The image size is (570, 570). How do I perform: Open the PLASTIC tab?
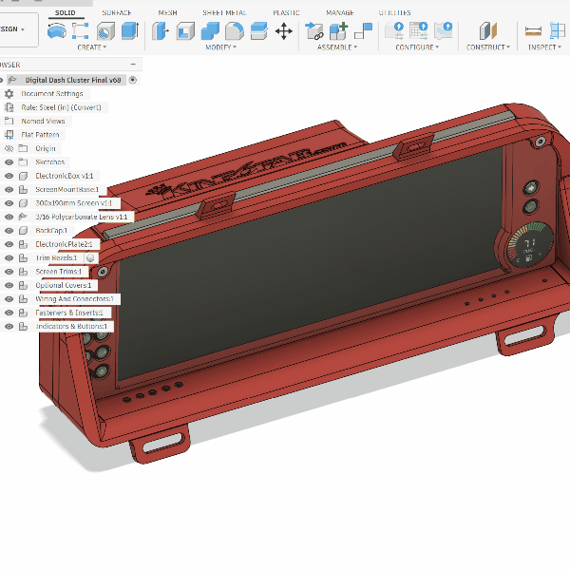[287, 13]
